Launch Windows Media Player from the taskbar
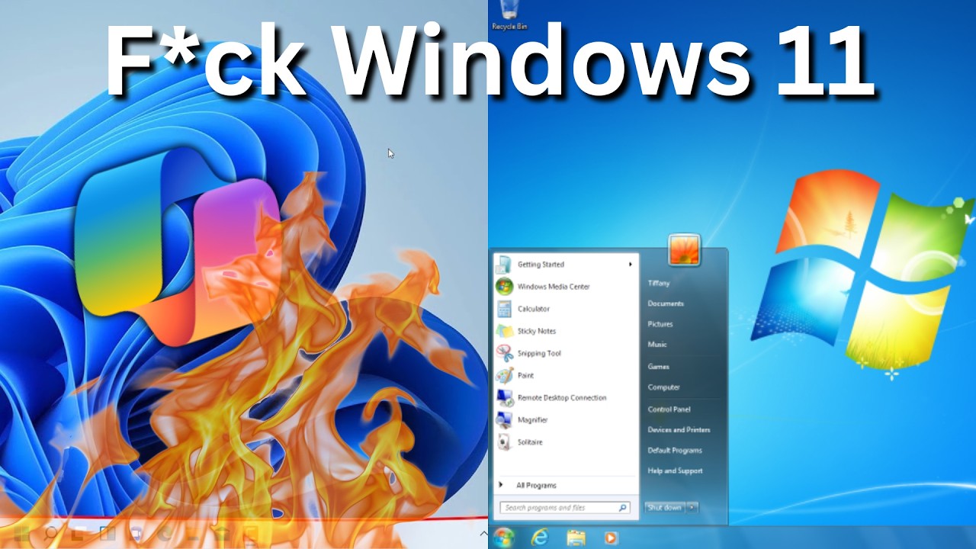 point(611,538)
